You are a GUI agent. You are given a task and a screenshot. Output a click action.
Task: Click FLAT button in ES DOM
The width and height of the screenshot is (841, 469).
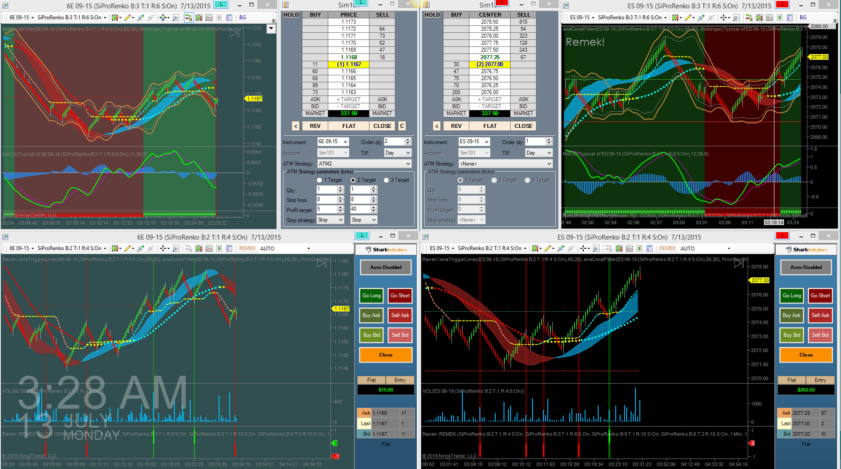[x=490, y=126]
